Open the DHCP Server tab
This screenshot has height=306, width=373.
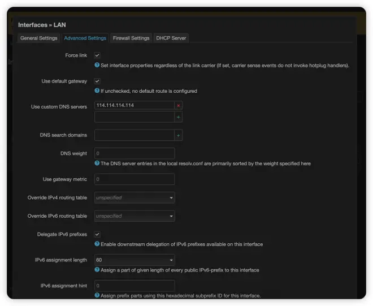[x=171, y=38]
